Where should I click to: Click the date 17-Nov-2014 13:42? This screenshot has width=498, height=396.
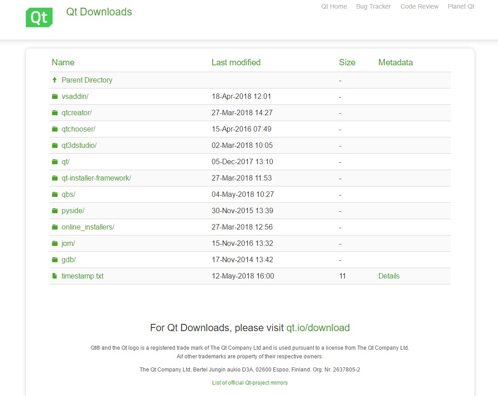click(x=242, y=259)
